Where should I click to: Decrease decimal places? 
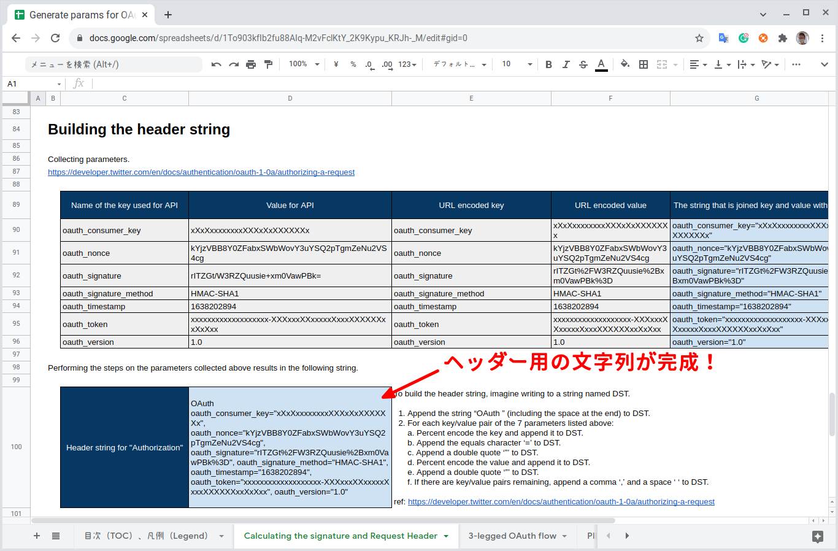[368, 64]
